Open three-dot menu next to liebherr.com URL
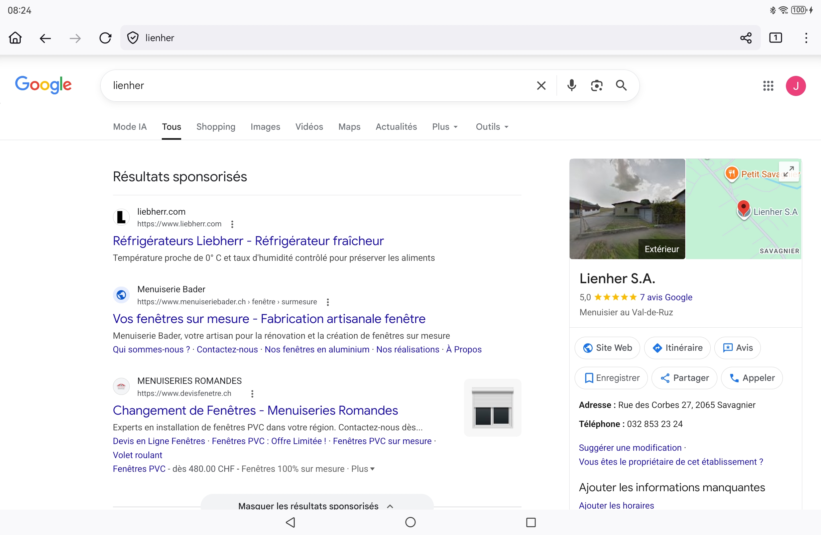Viewport: 821px width, 535px height. pyautogui.click(x=232, y=224)
